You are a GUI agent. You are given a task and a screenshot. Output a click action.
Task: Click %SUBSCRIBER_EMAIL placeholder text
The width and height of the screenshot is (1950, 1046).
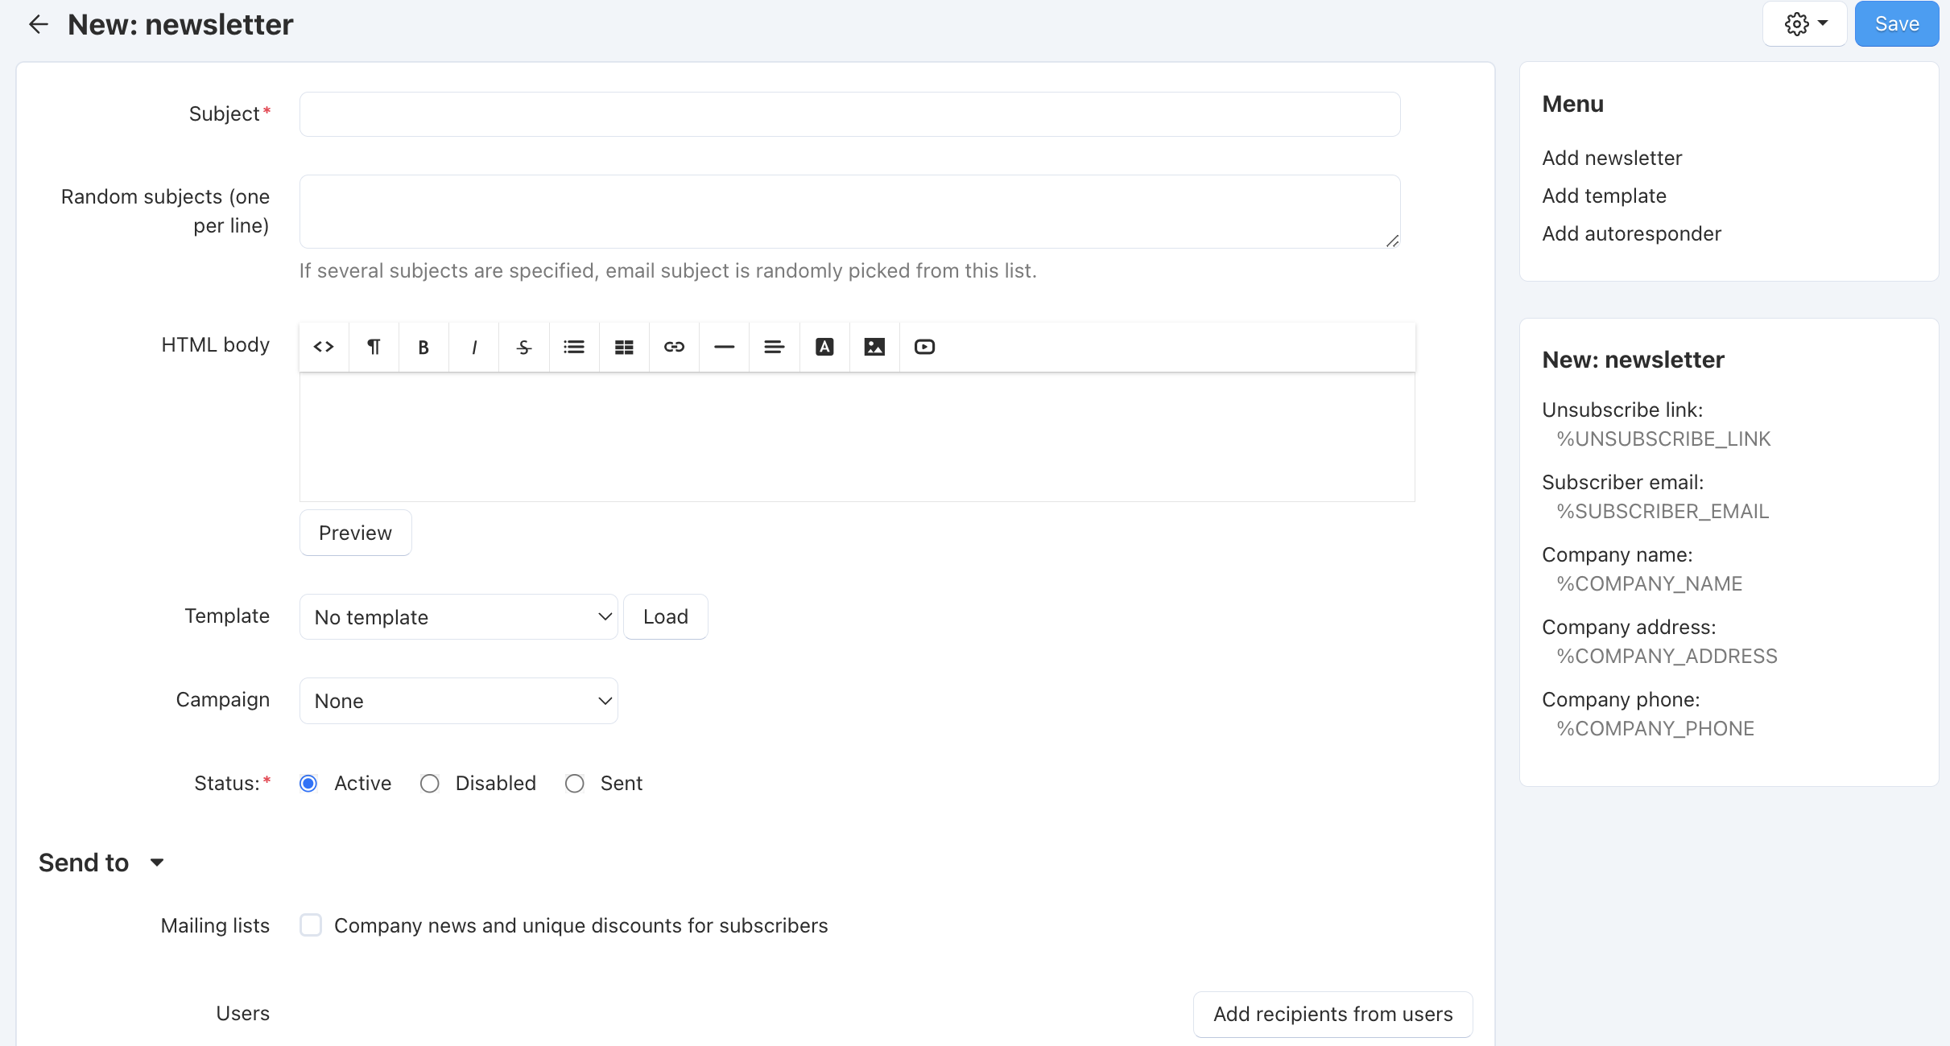pyautogui.click(x=1663, y=512)
